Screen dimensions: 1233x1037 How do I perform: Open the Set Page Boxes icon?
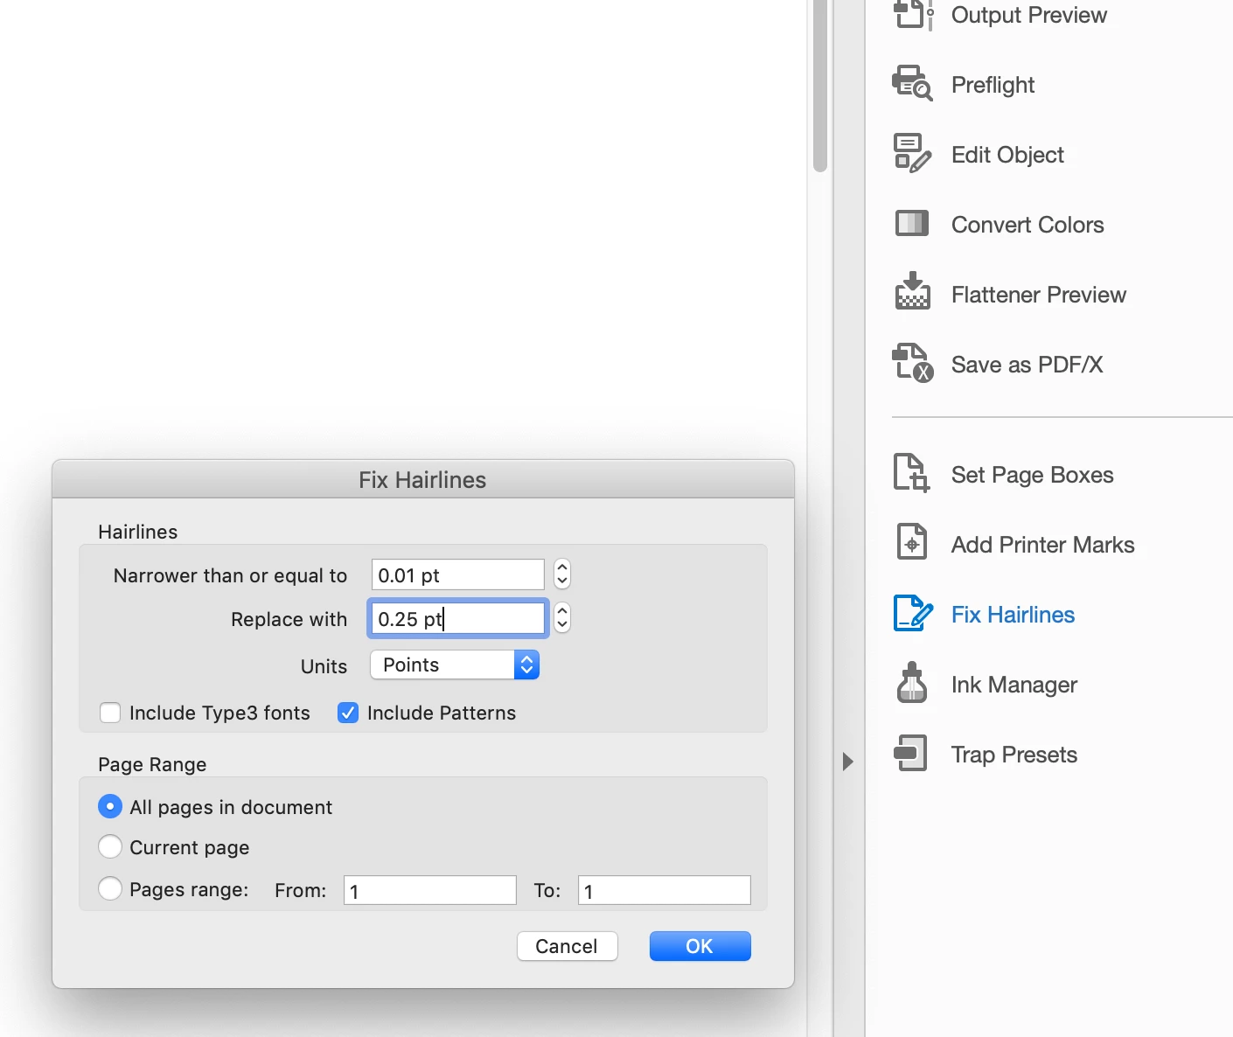(911, 473)
